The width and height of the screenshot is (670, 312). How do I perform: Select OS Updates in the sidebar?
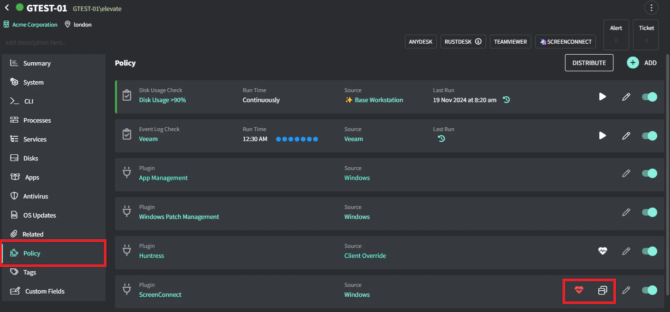54,215
